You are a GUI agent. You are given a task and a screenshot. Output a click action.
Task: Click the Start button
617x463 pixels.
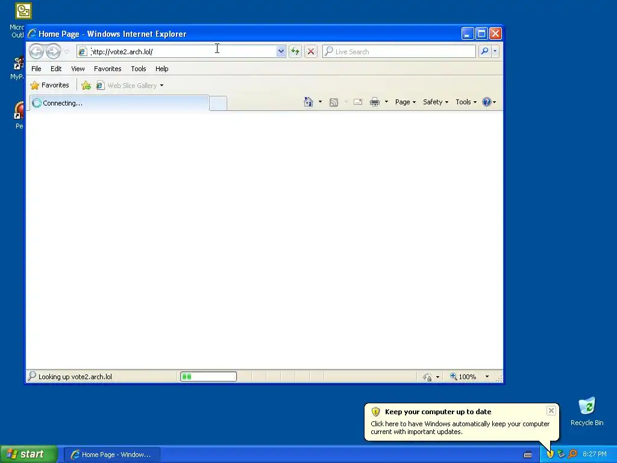(x=28, y=454)
